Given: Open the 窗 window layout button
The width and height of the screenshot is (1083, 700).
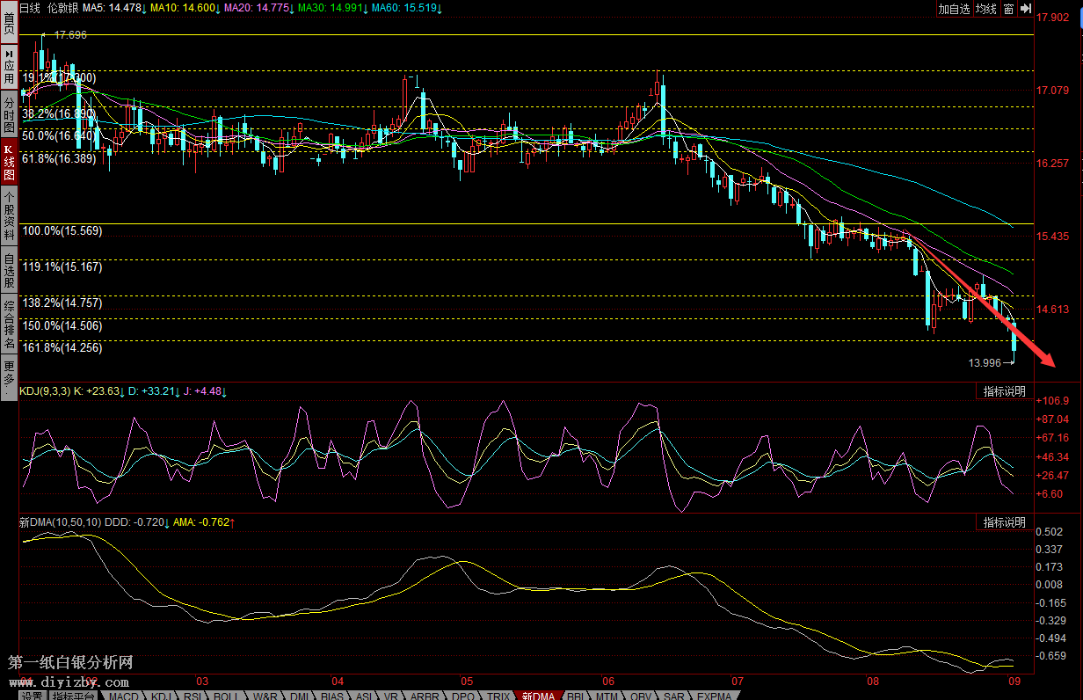Looking at the screenshot, I should click(1008, 9).
